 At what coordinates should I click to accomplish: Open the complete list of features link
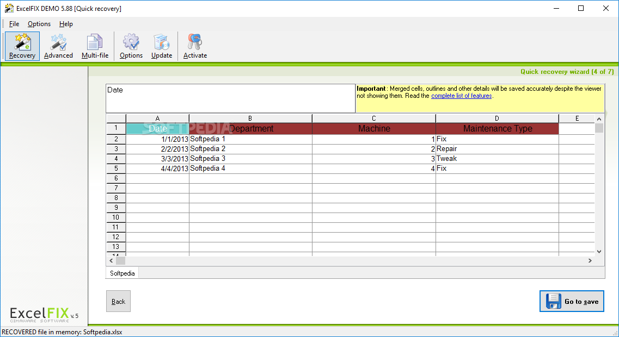[462, 96]
